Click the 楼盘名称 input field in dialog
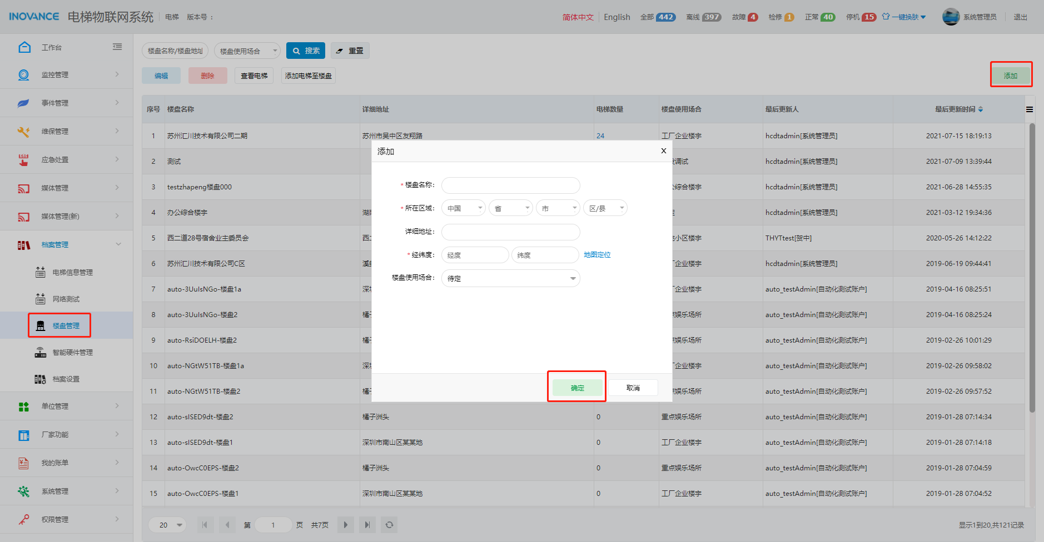This screenshot has width=1044, height=542. [511, 185]
